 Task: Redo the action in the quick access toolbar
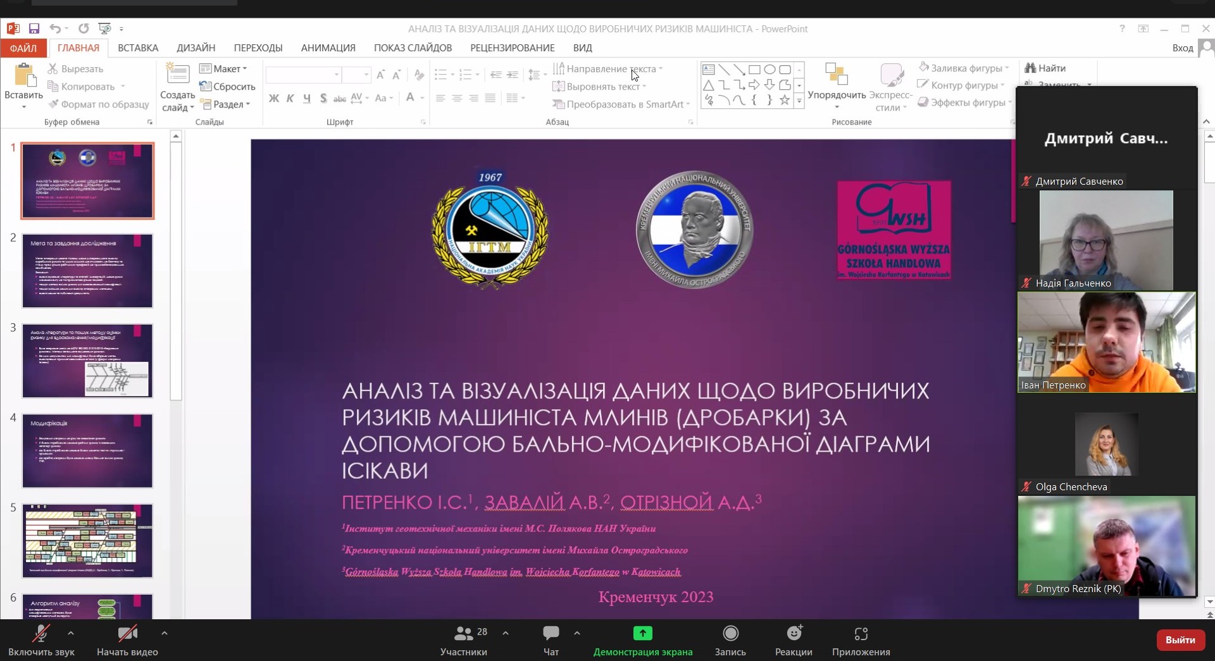(84, 28)
